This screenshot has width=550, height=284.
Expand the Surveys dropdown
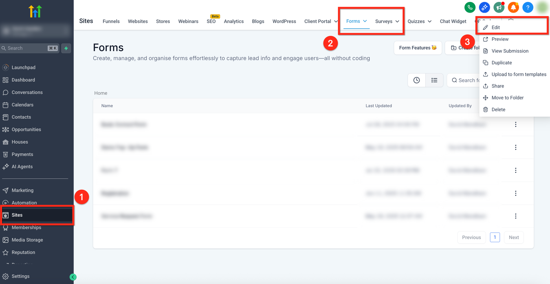pos(397,21)
